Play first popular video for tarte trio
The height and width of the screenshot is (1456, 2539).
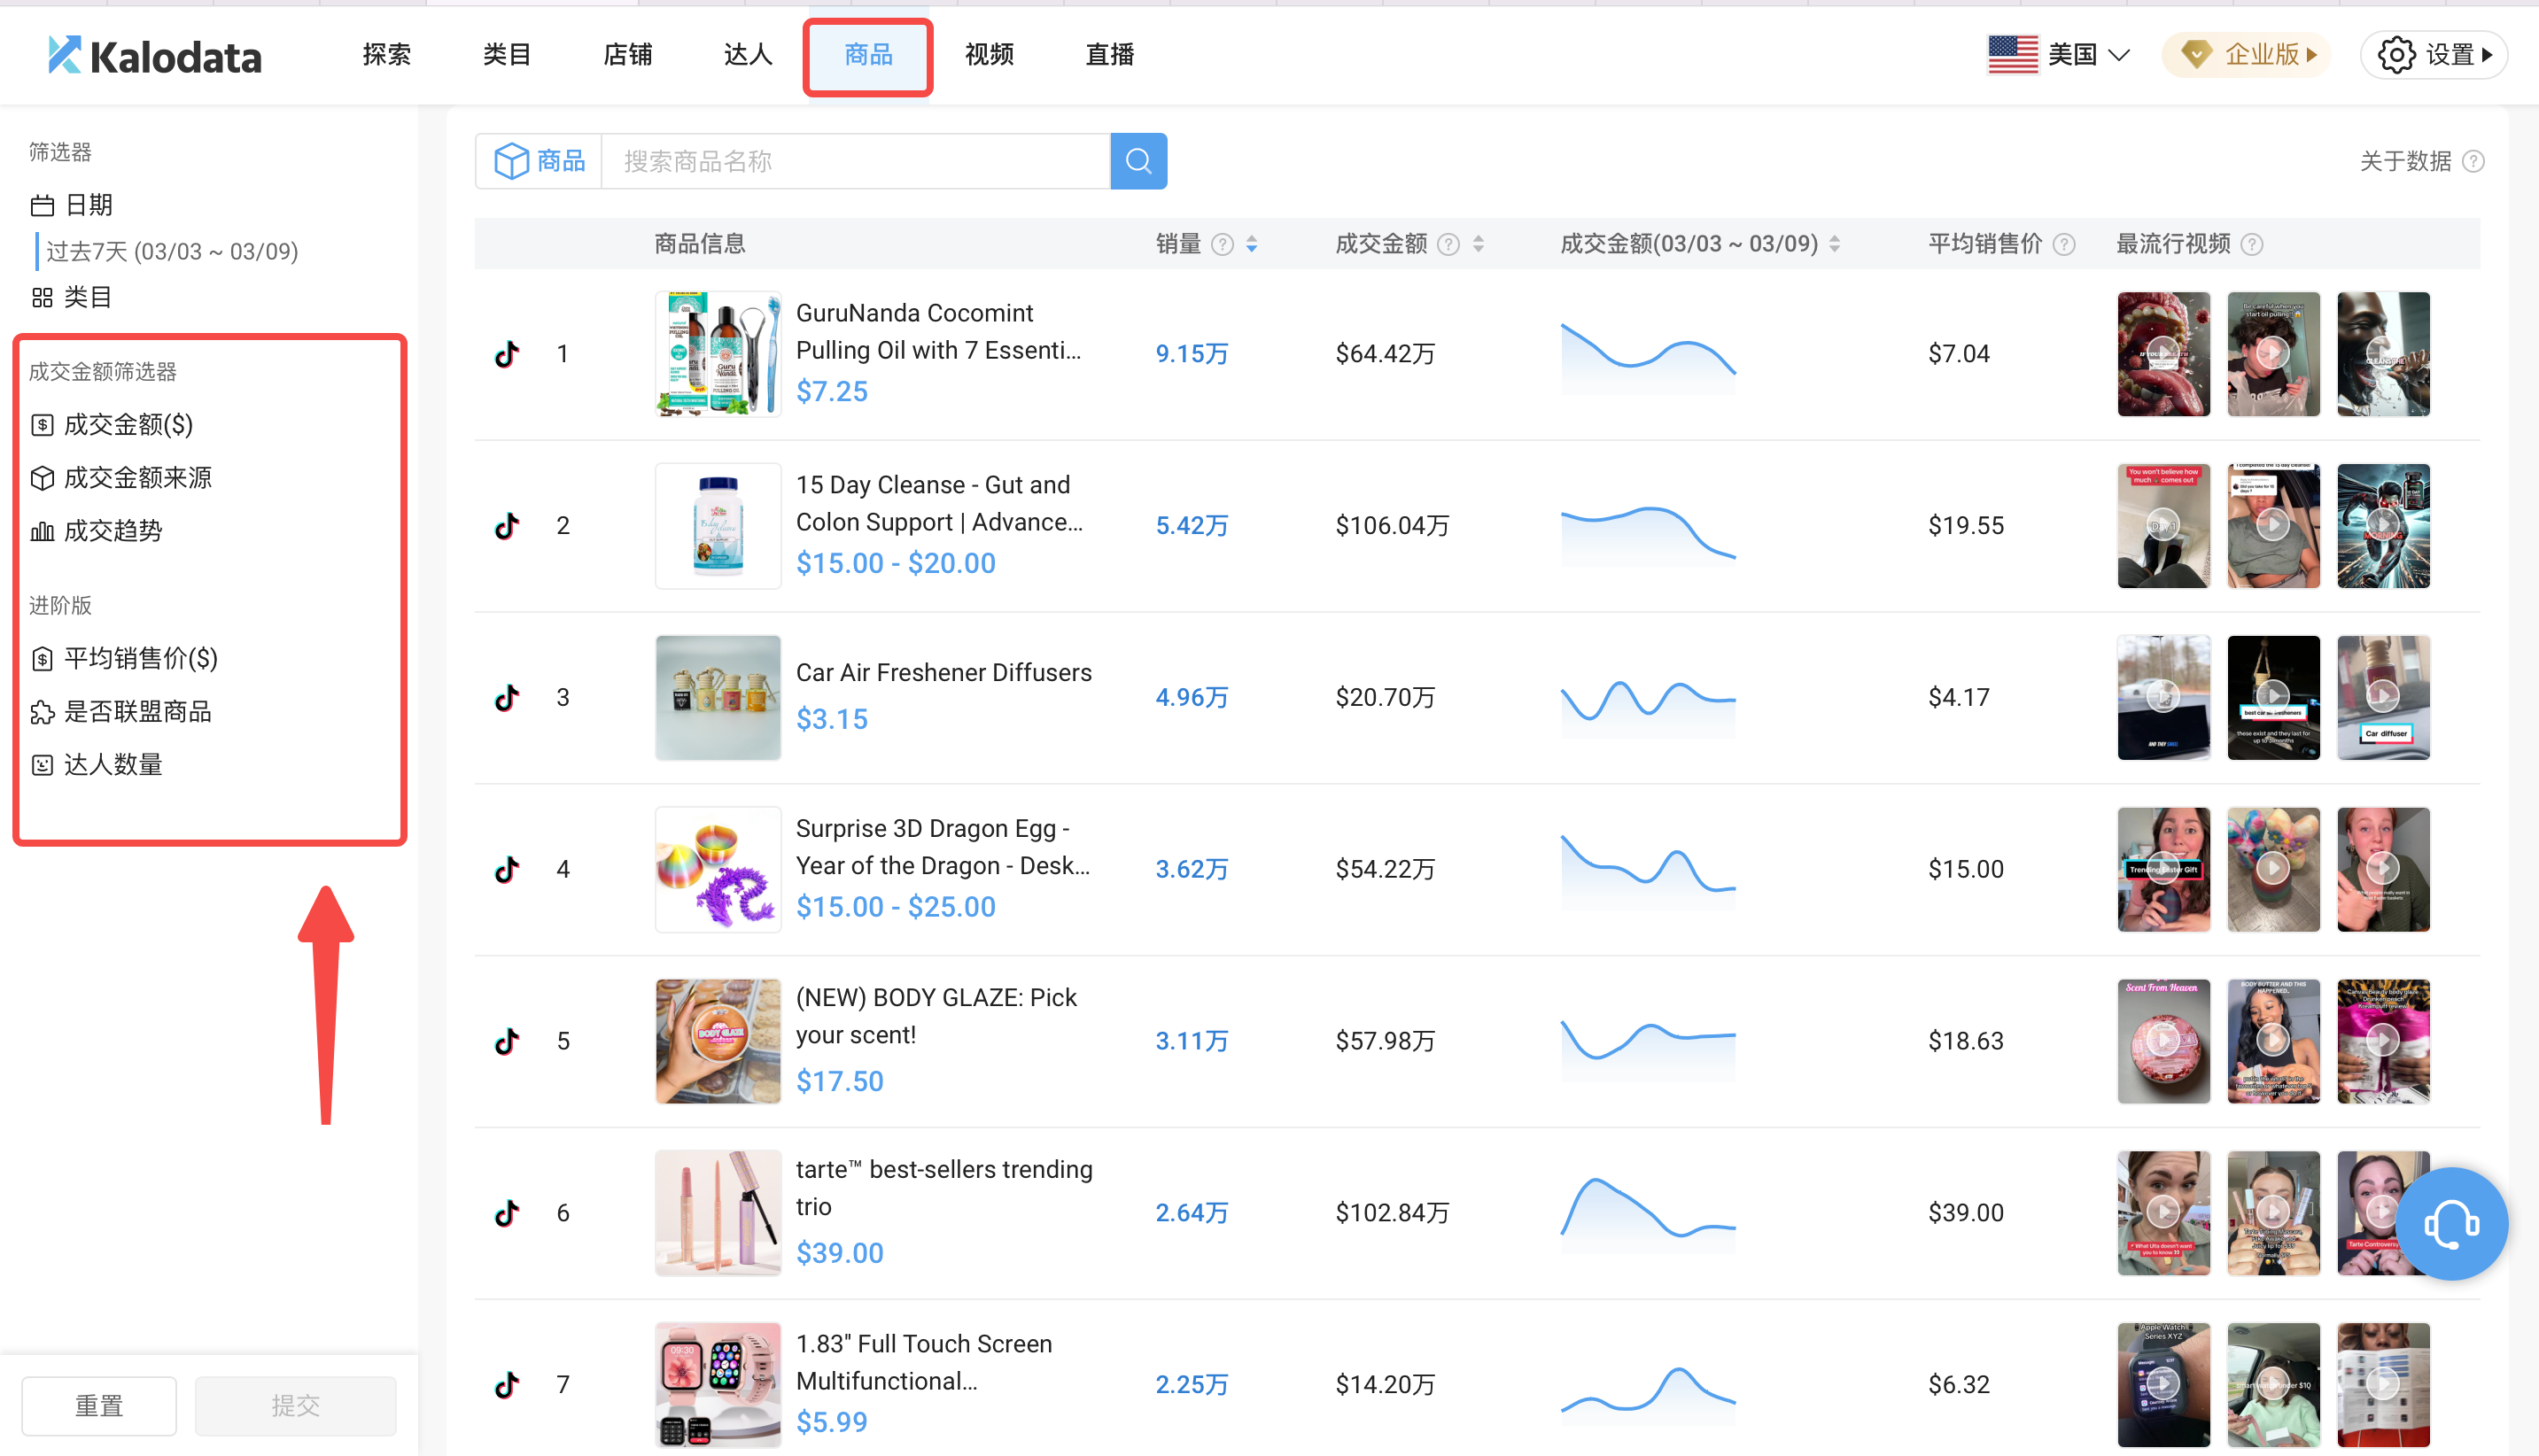click(2163, 1213)
